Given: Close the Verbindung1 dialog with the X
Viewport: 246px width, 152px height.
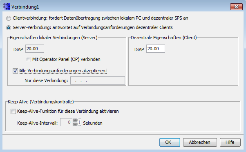Looking at the screenshot, I should pos(236,7).
